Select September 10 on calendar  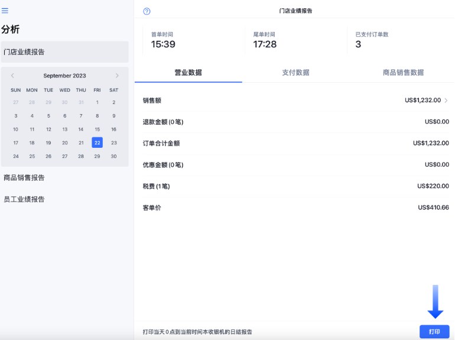coord(15,129)
